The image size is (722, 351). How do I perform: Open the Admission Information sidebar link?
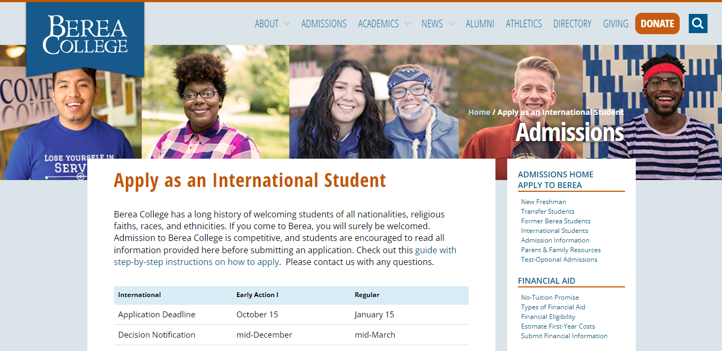point(555,240)
